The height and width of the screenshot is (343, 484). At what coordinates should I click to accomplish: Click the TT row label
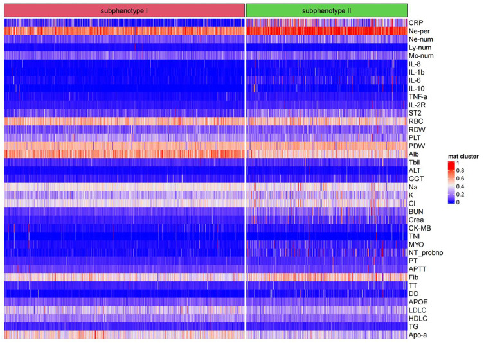[x=413, y=285]
